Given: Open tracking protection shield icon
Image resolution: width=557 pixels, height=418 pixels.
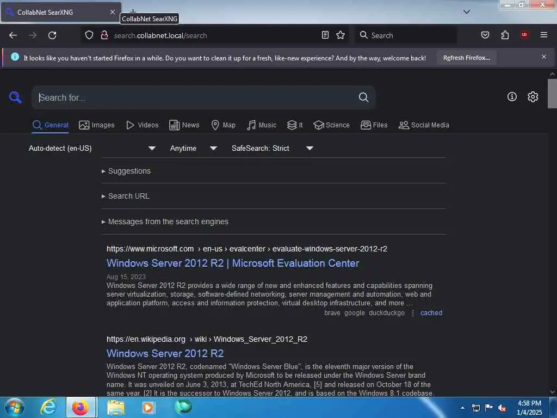Looking at the screenshot, I should point(89,35).
